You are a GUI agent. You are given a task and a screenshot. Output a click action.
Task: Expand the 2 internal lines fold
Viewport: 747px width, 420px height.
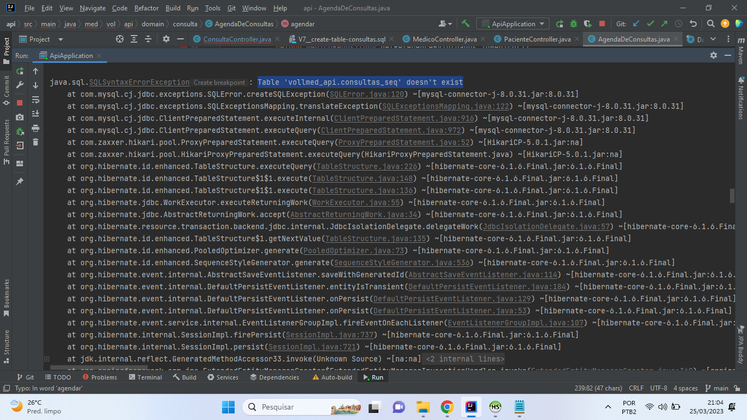[464, 359]
